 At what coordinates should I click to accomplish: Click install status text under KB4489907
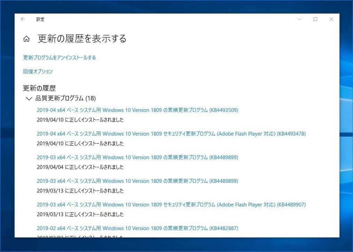(80, 214)
